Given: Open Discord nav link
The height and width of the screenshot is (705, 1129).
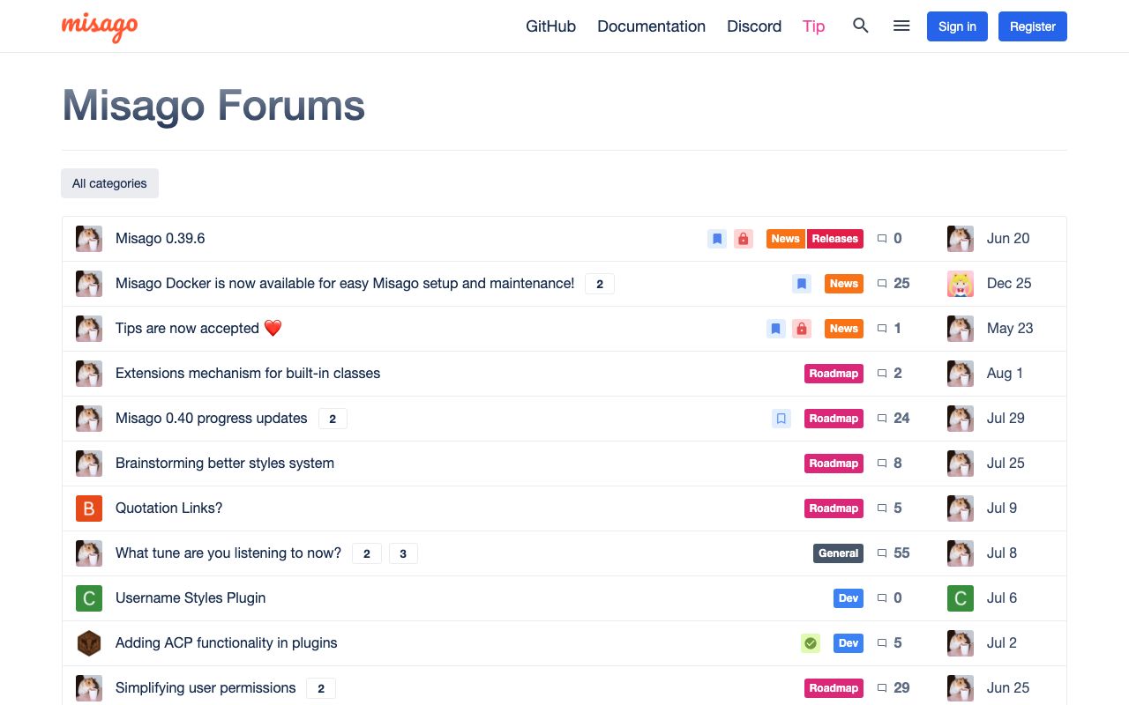Looking at the screenshot, I should click(x=754, y=26).
